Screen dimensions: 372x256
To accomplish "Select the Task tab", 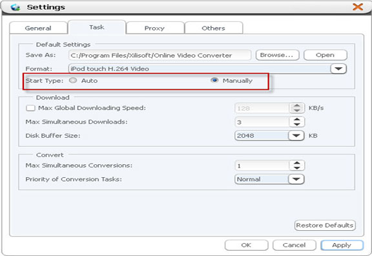I will point(97,27).
